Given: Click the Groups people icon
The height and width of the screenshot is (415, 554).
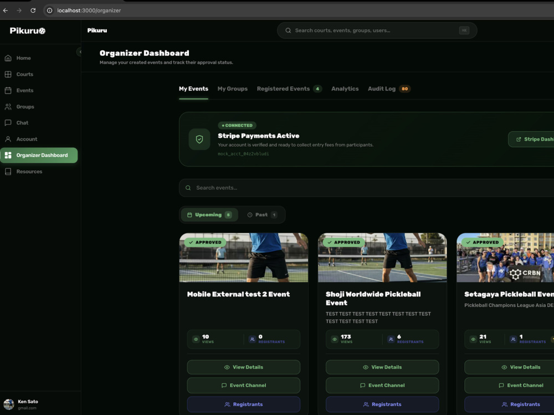Looking at the screenshot, I should point(8,107).
